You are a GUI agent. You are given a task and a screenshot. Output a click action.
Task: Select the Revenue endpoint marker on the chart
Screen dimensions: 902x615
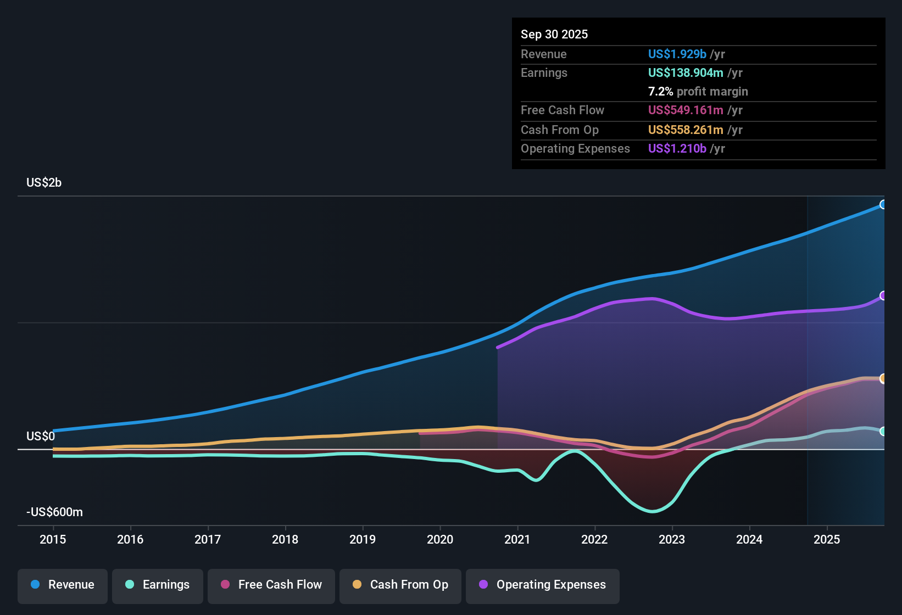[x=883, y=204]
